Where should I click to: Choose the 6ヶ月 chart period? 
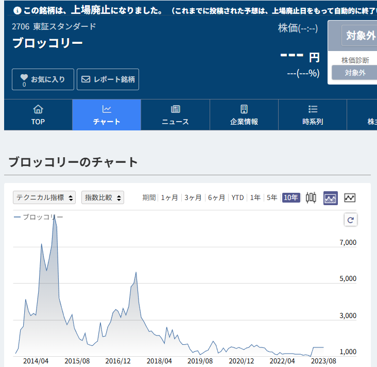coord(217,197)
